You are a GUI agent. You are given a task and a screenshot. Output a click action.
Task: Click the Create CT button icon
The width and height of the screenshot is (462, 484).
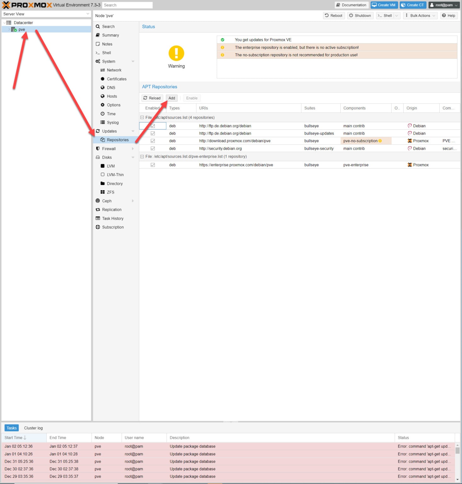tap(403, 5)
